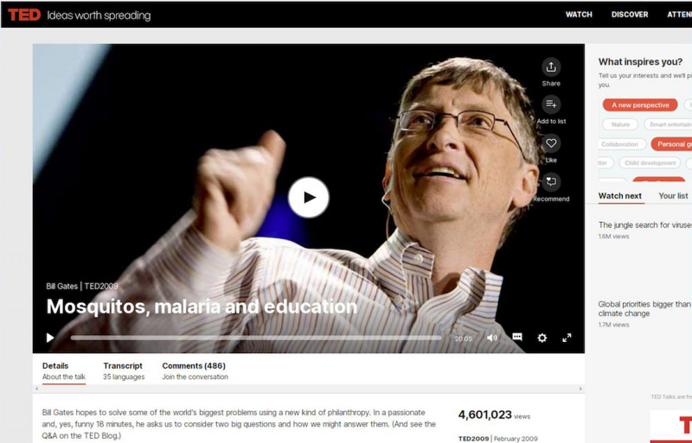Click the TED logo
The height and width of the screenshot is (443, 692).
pos(24,15)
